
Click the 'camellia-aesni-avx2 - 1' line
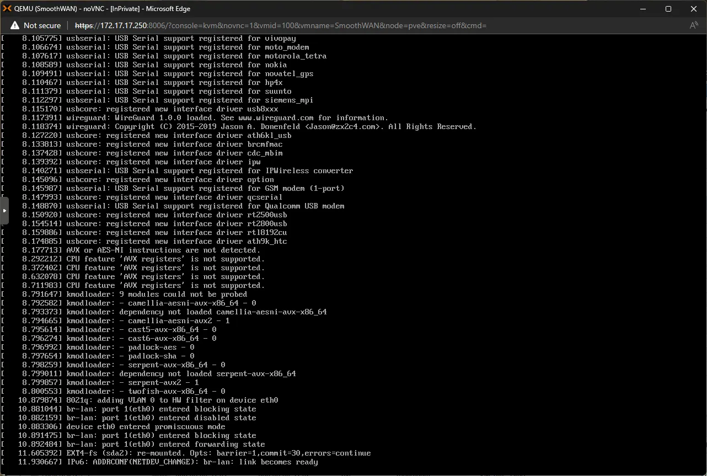coord(115,321)
